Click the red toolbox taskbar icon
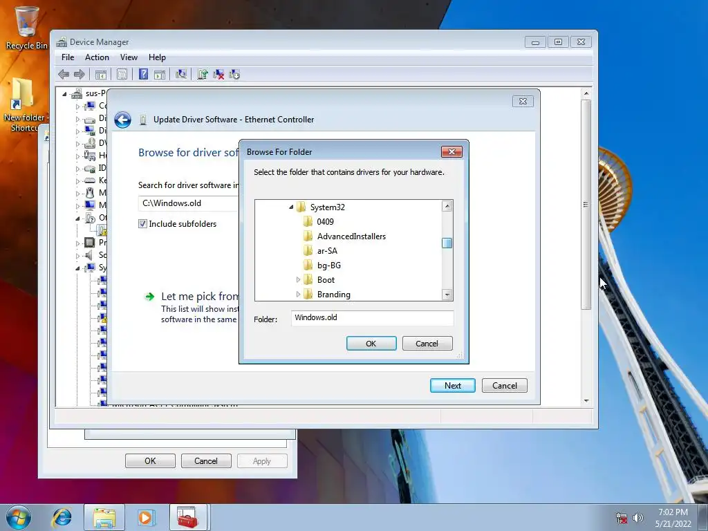This screenshot has height=531, width=708. coord(187,517)
